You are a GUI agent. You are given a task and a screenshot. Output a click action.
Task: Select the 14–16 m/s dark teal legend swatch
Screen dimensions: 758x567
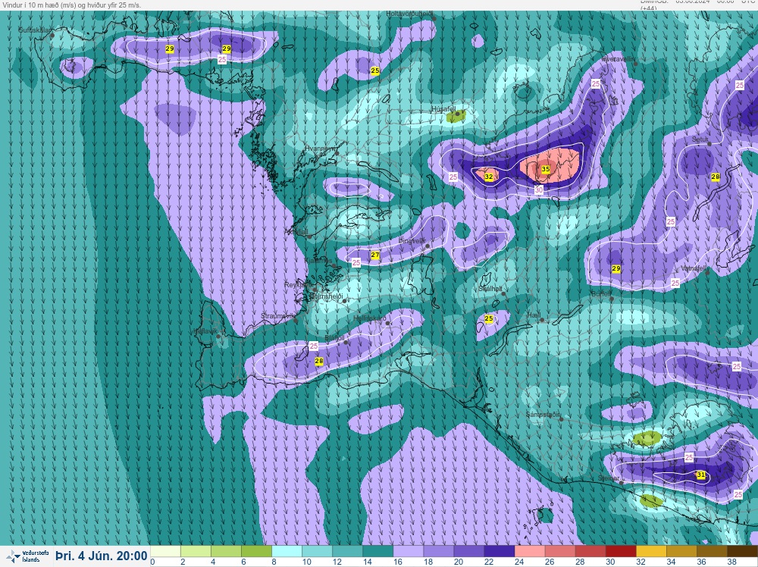(x=377, y=552)
